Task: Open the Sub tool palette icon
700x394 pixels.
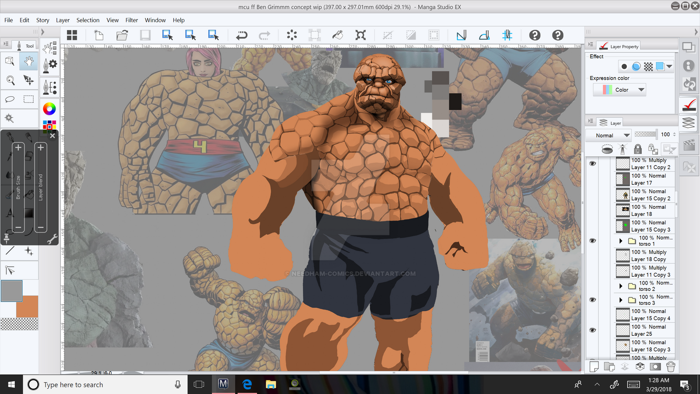Action: pos(50,47)
